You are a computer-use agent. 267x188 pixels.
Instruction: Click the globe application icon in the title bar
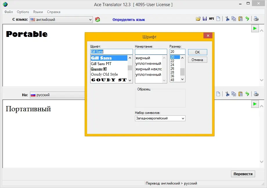5,4
